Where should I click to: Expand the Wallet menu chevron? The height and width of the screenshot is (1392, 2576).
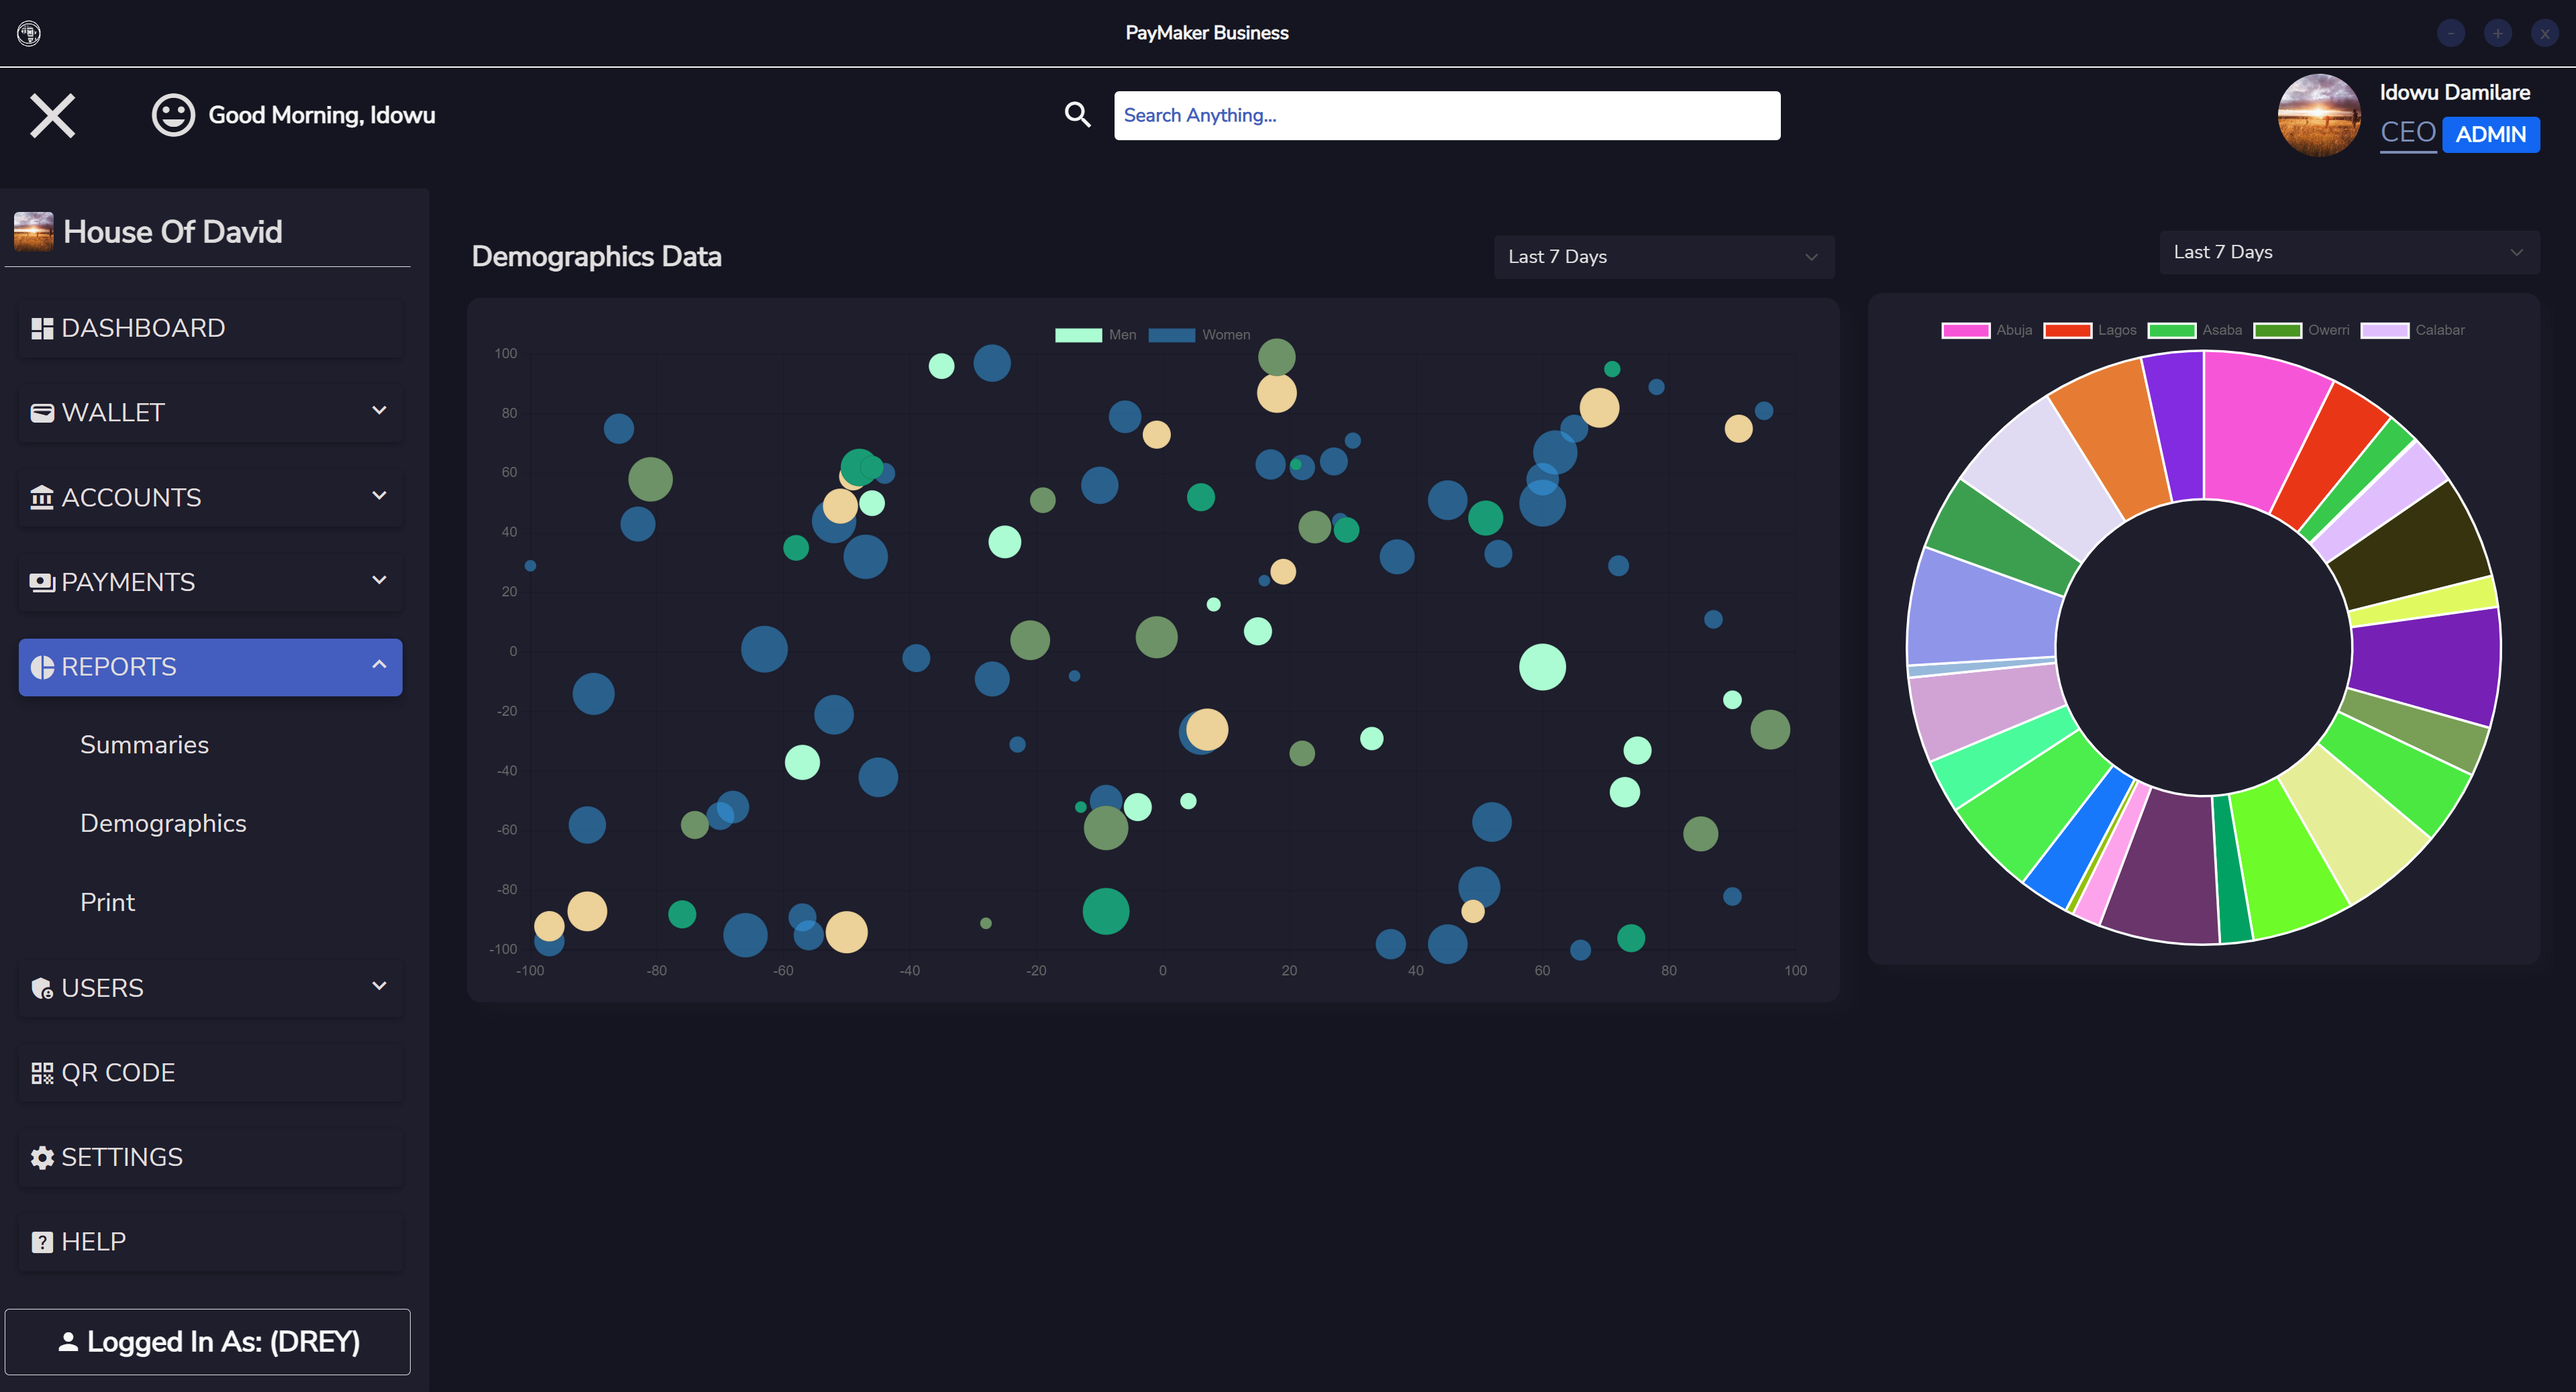click(x=379, y=411)
